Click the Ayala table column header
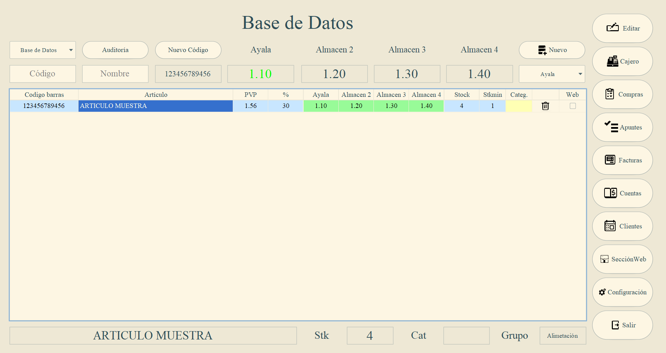 (x=321, y=95)
